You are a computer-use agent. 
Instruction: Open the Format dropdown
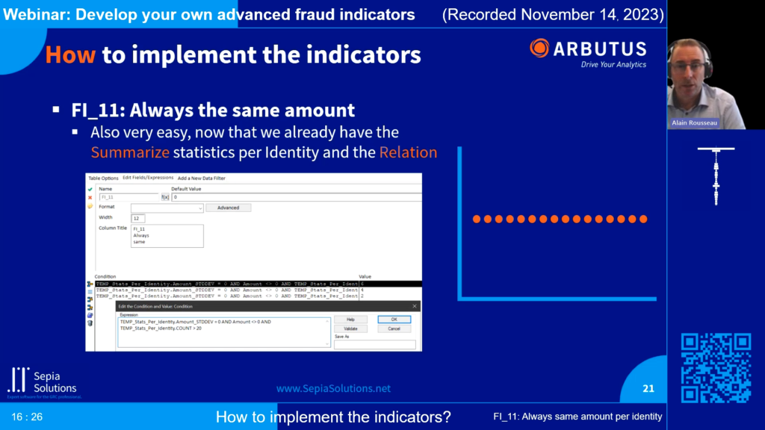click(167, 208)
